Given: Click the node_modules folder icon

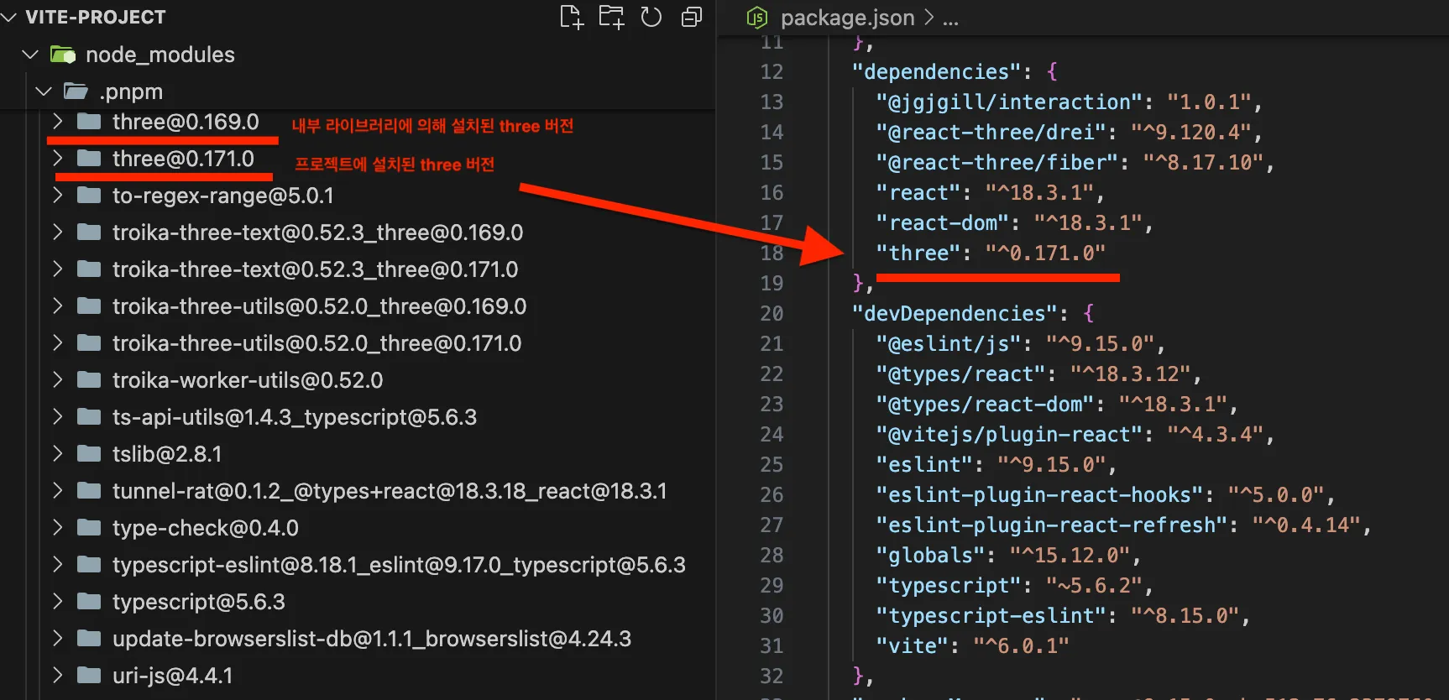Looking at the screenshot, I should pyautogui.click(x=63, y=55).
